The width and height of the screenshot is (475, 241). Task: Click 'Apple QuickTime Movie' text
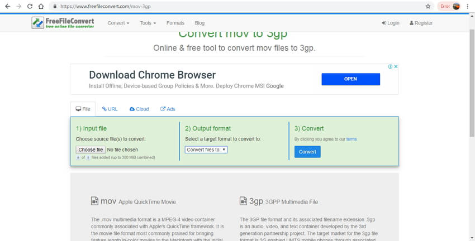point(147,202)
